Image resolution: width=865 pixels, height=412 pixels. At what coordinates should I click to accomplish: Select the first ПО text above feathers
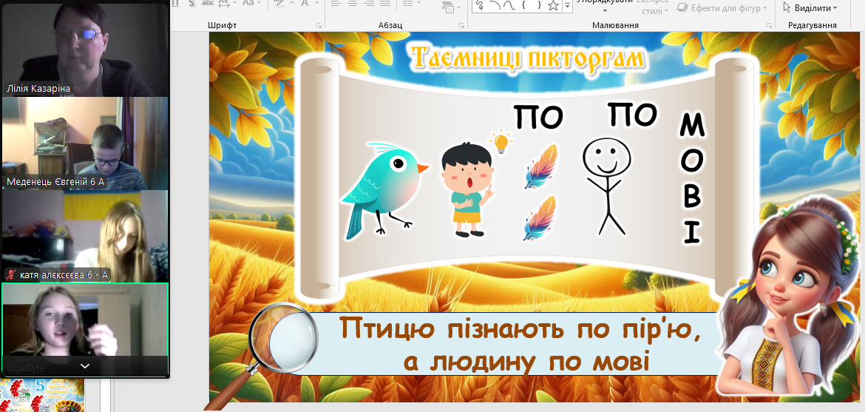coord(538,117)
